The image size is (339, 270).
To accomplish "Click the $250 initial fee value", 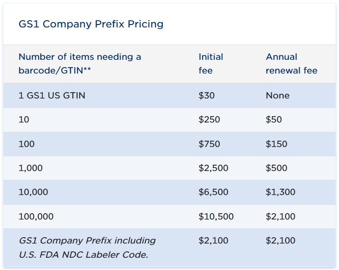I will click(x=209, y=120).
